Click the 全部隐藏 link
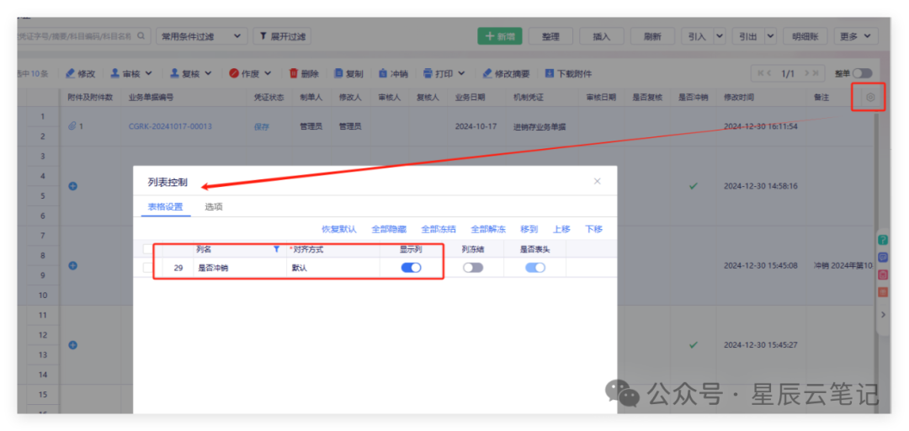This screenshot has width=909, height=431. (388, 229)
